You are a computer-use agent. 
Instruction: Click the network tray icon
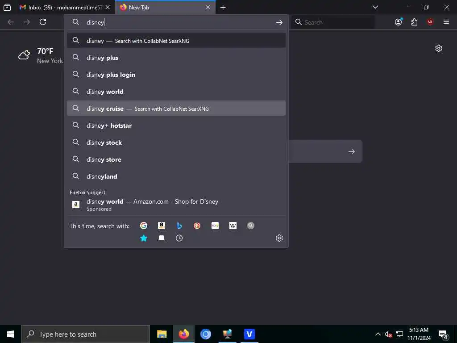(x=399, y=334)
